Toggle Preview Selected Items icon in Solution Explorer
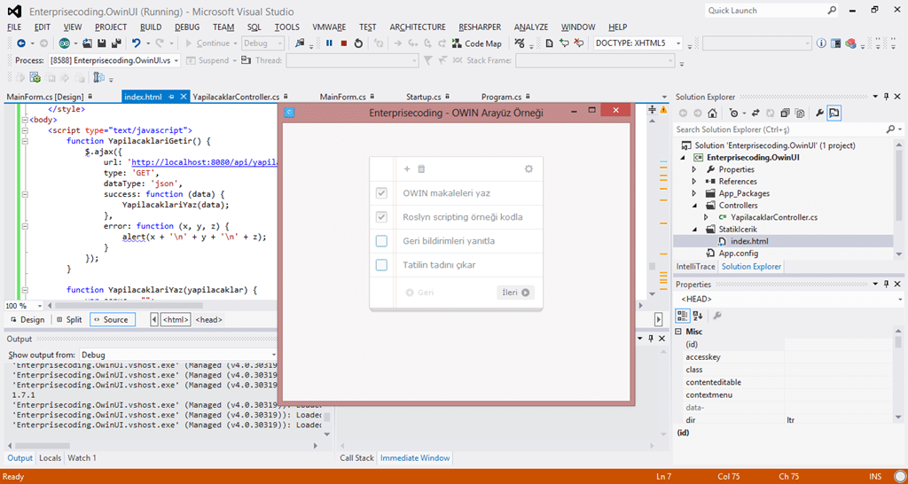This screenshot has height=484, width=908. click(834, 113)
